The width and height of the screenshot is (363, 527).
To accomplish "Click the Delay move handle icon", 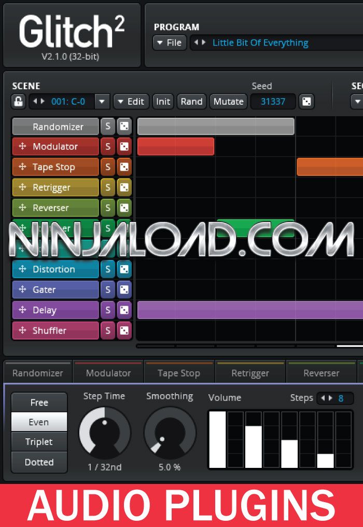I will [22, 310].
